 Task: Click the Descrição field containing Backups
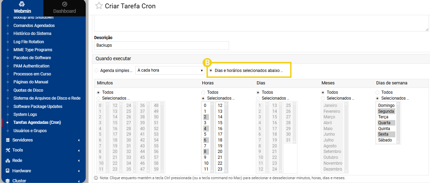pyautogui.click(x=161, y=45)
